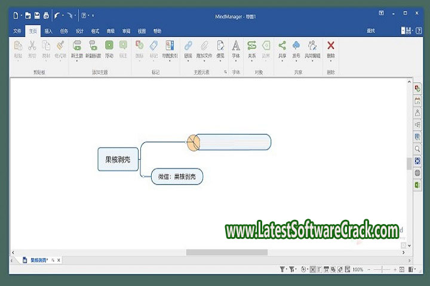Expand the 链接 dropdown arrow
This screenshot has height=286, width=430.
tap(188, 61)
